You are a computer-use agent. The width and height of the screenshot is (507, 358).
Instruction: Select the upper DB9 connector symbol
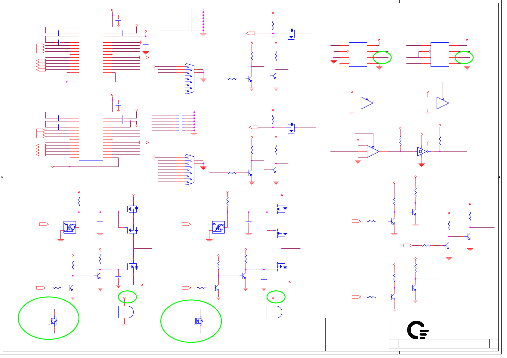point(190,79)
